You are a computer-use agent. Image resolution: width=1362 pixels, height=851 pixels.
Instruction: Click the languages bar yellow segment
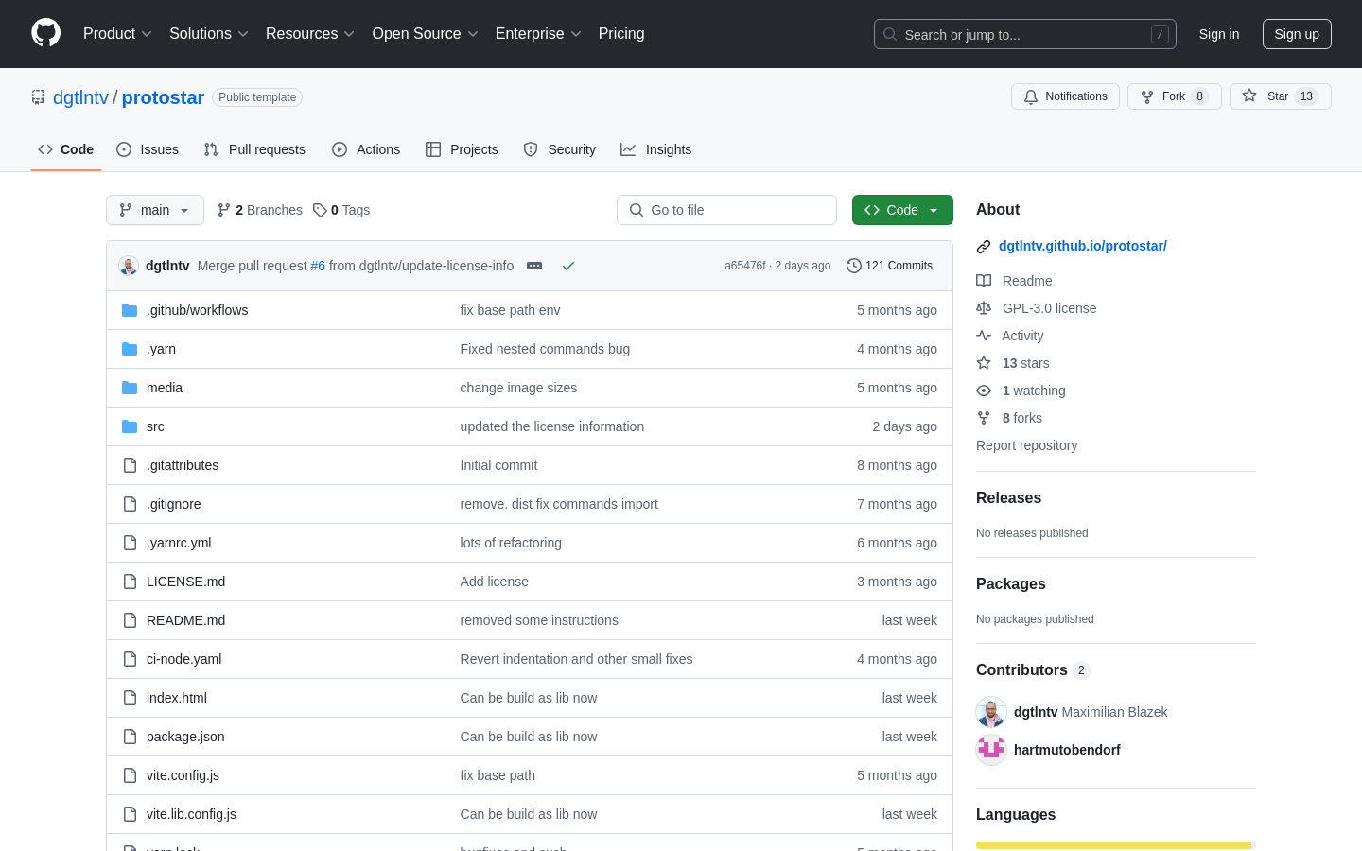click(1113, 845)
